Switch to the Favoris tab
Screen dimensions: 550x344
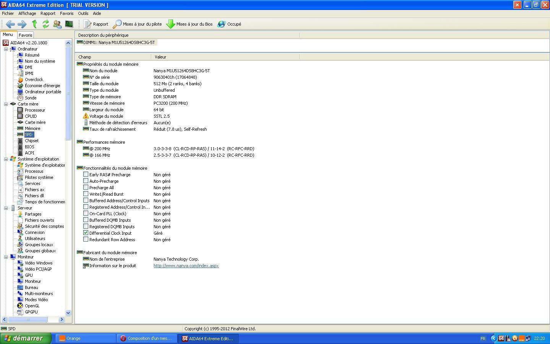(26, 35)
